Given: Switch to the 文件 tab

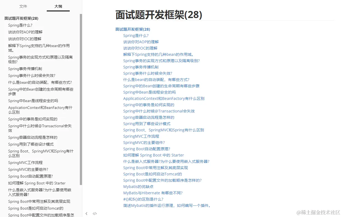Looking at the screenshot, I should 23,6.
